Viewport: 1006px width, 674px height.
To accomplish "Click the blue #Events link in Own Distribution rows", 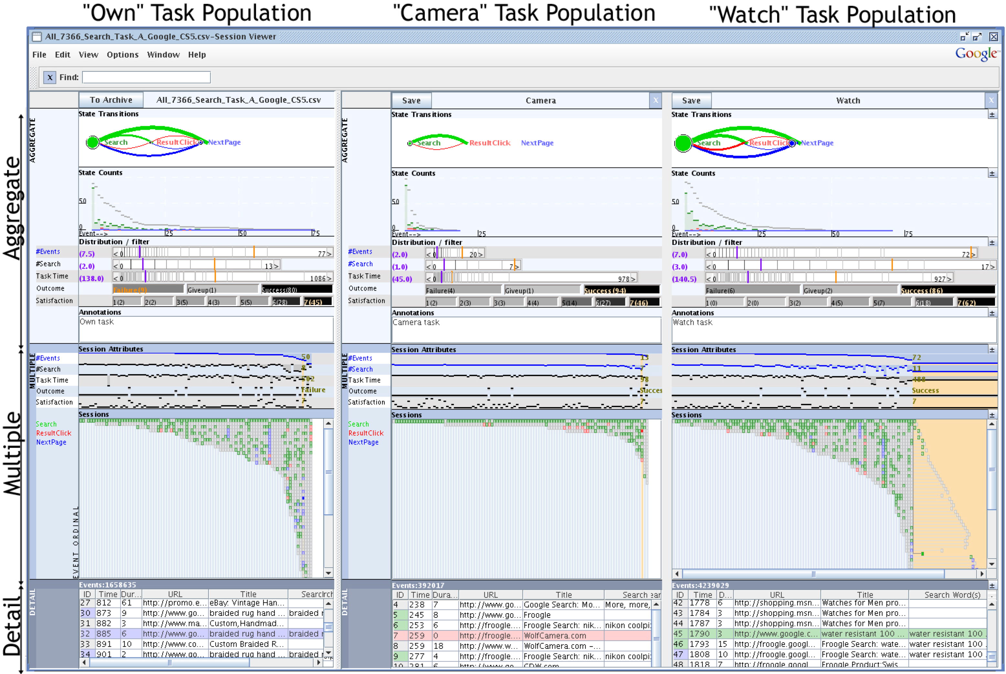I will [x=48, y=251].
